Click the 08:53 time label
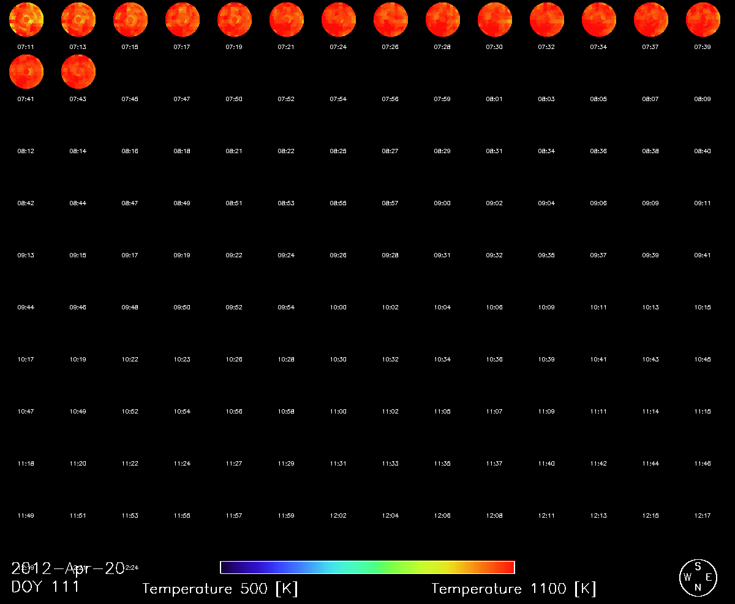The height and width of the screenshot is (604, 735). pyautogui.click(x=286, y=203)
